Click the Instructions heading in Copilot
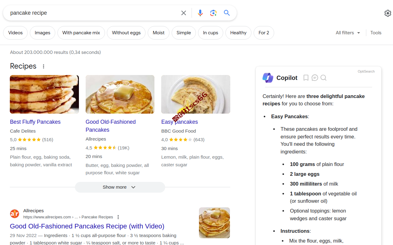Image resolution: width=393 pixels, height=245 pixels. coord(295,231)
